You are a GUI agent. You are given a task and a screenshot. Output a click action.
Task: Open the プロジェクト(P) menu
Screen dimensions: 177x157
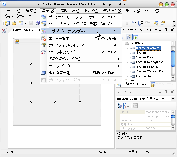click(x=69, y=11)
